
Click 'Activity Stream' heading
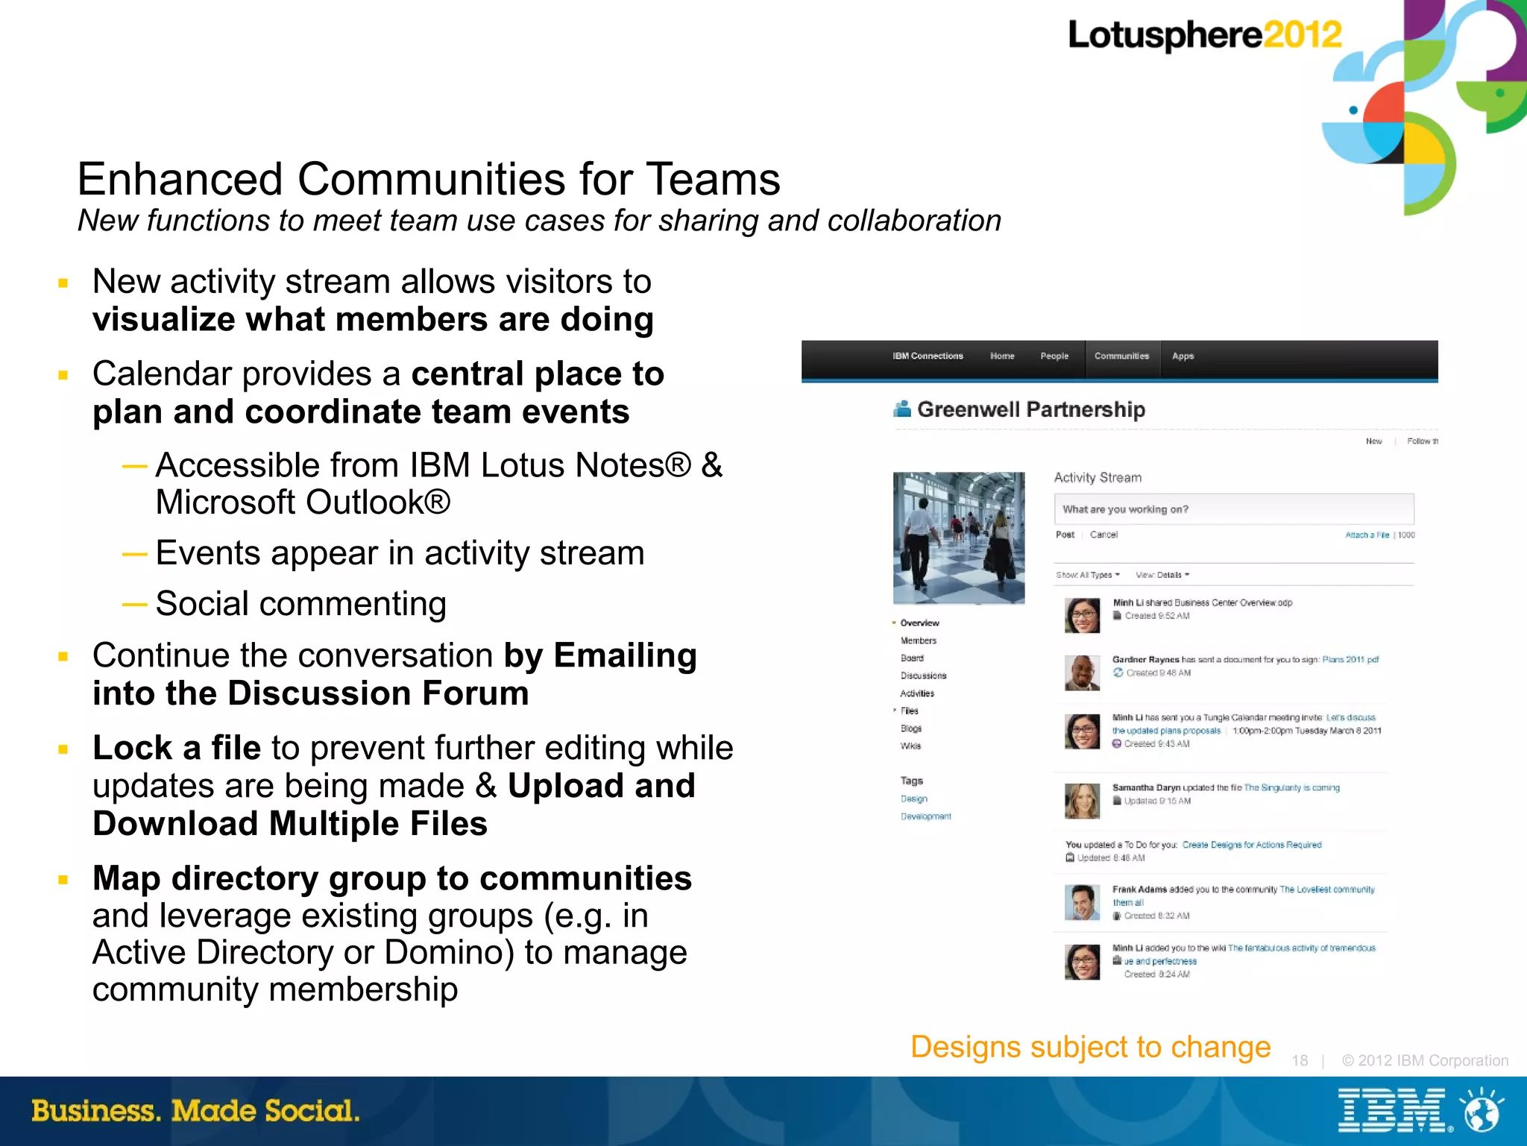(x=1098, y=477)
